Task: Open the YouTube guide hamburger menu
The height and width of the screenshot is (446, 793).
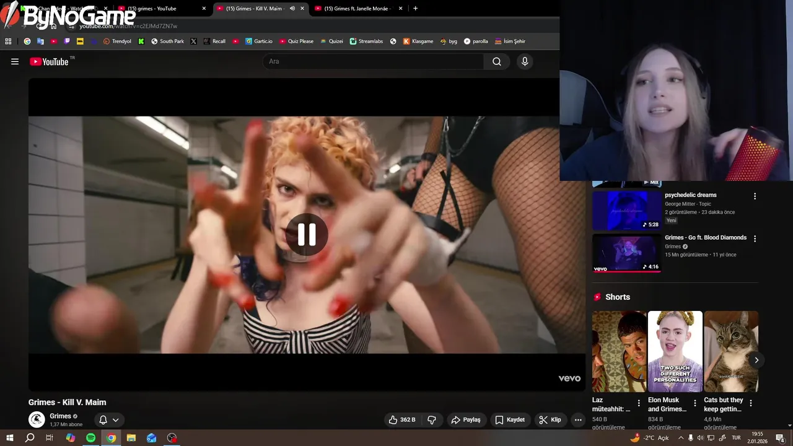Action: tap(15, 61)
